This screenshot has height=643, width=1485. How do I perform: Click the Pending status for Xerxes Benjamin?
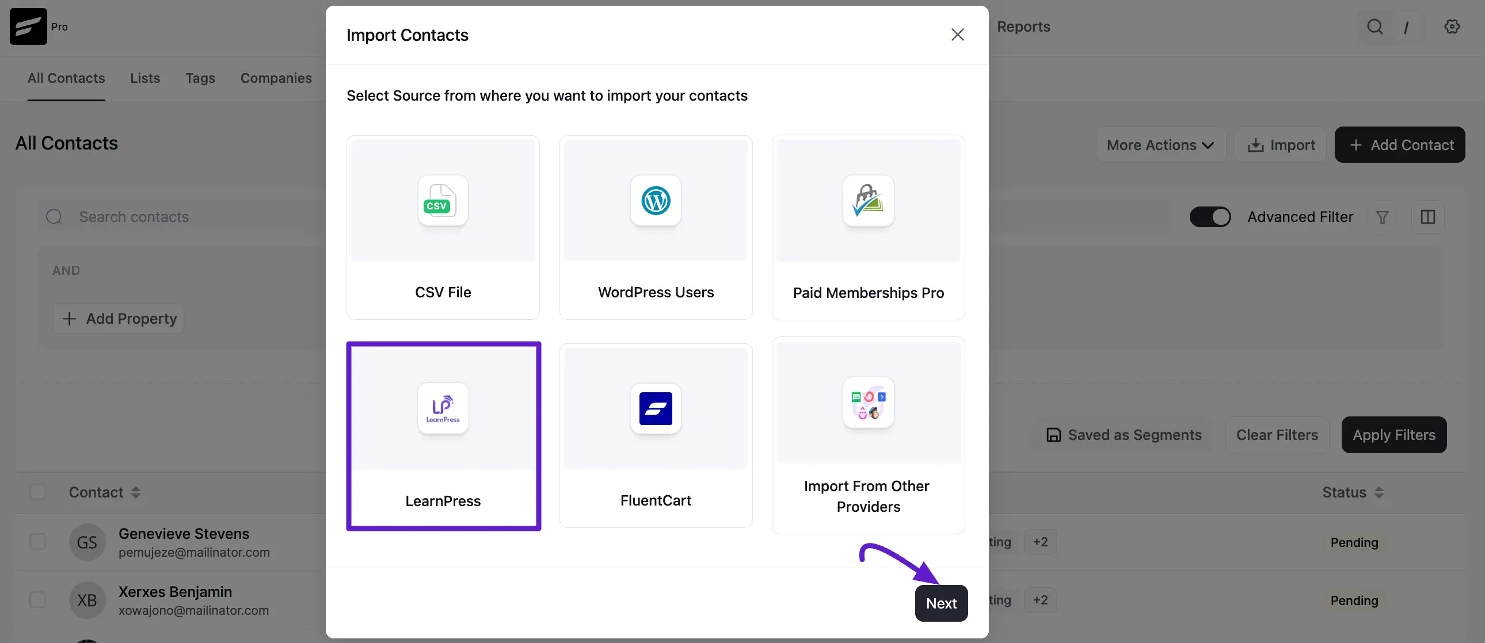pos(1354,601)
